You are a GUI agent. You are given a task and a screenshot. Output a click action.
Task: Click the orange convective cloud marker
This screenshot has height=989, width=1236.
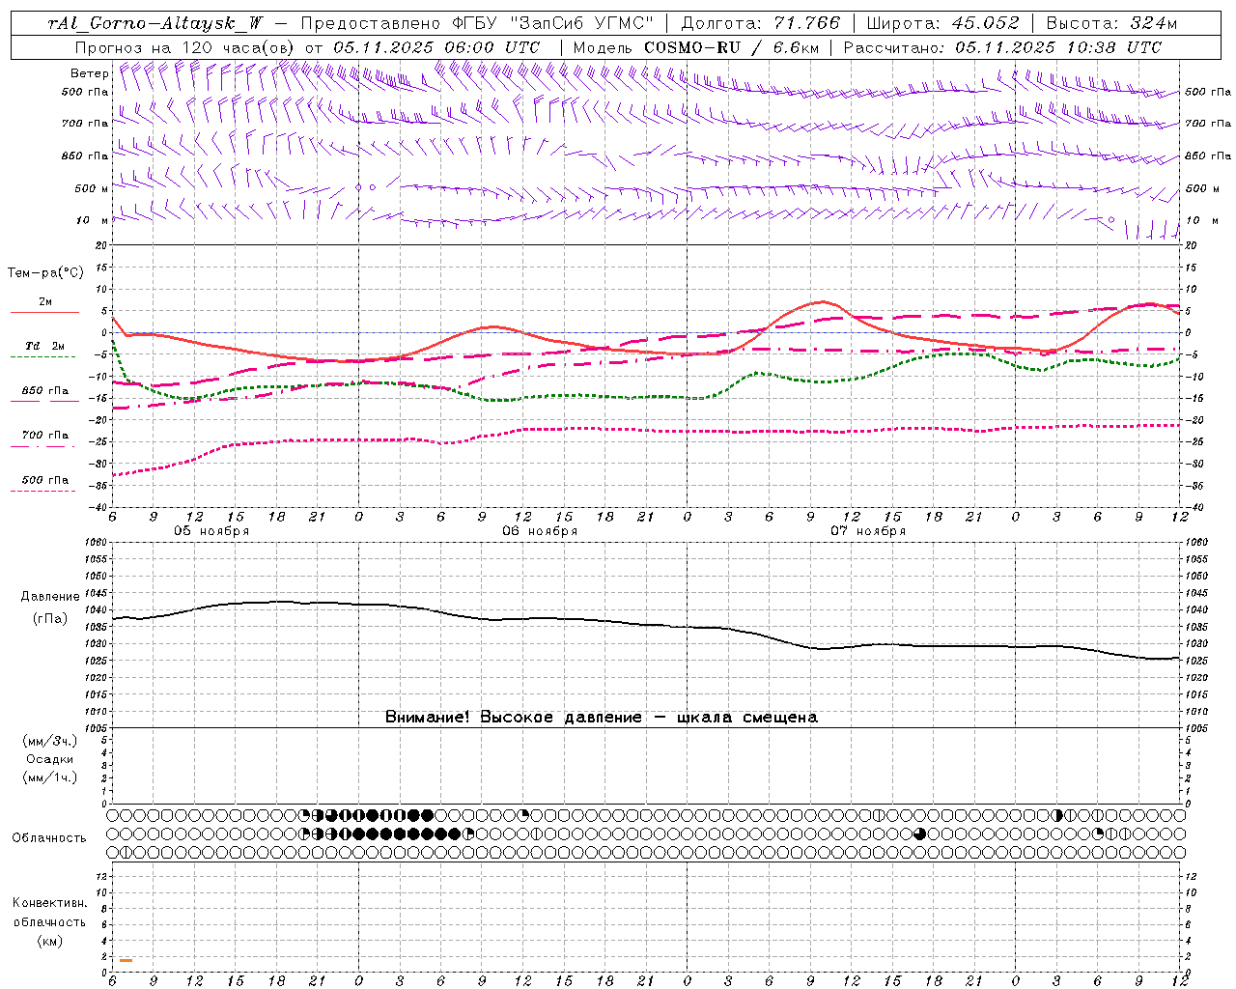[x=126, y=960]
